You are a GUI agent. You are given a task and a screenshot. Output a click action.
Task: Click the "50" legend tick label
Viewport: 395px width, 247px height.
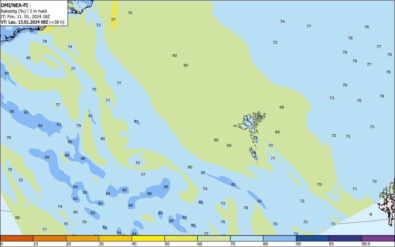click(167, 244)
